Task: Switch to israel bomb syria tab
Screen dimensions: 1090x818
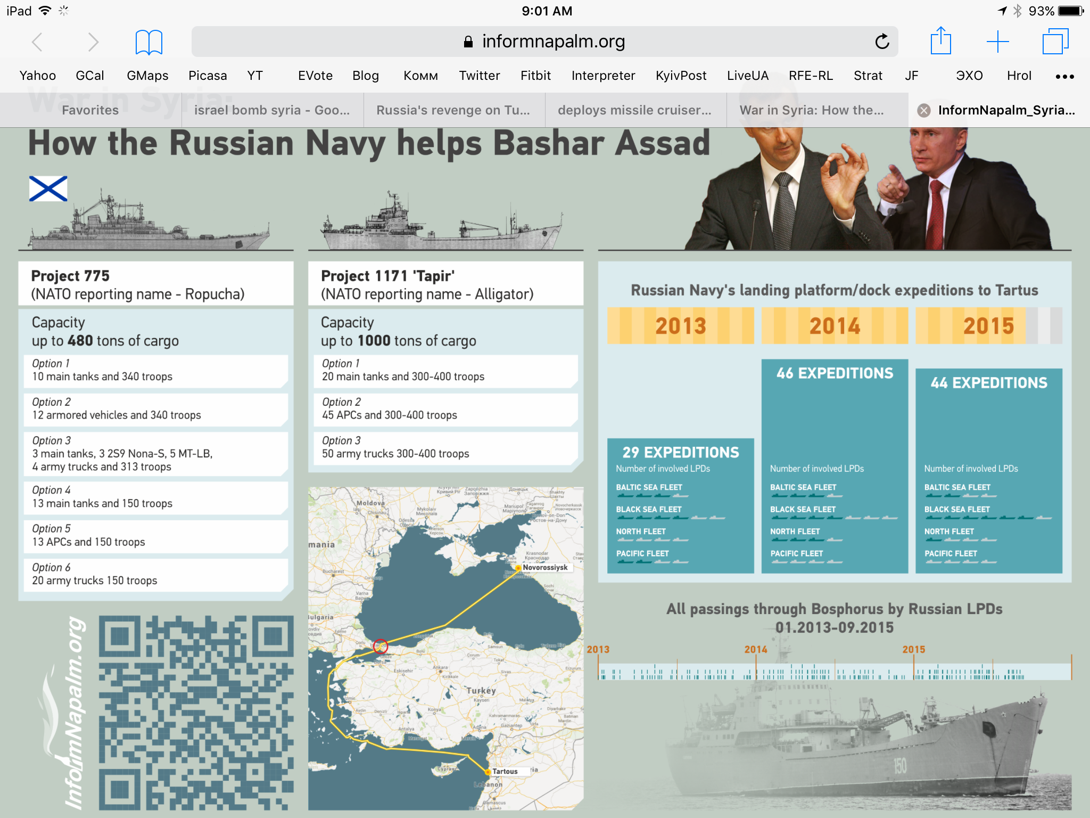Action: tap(272, 110)
